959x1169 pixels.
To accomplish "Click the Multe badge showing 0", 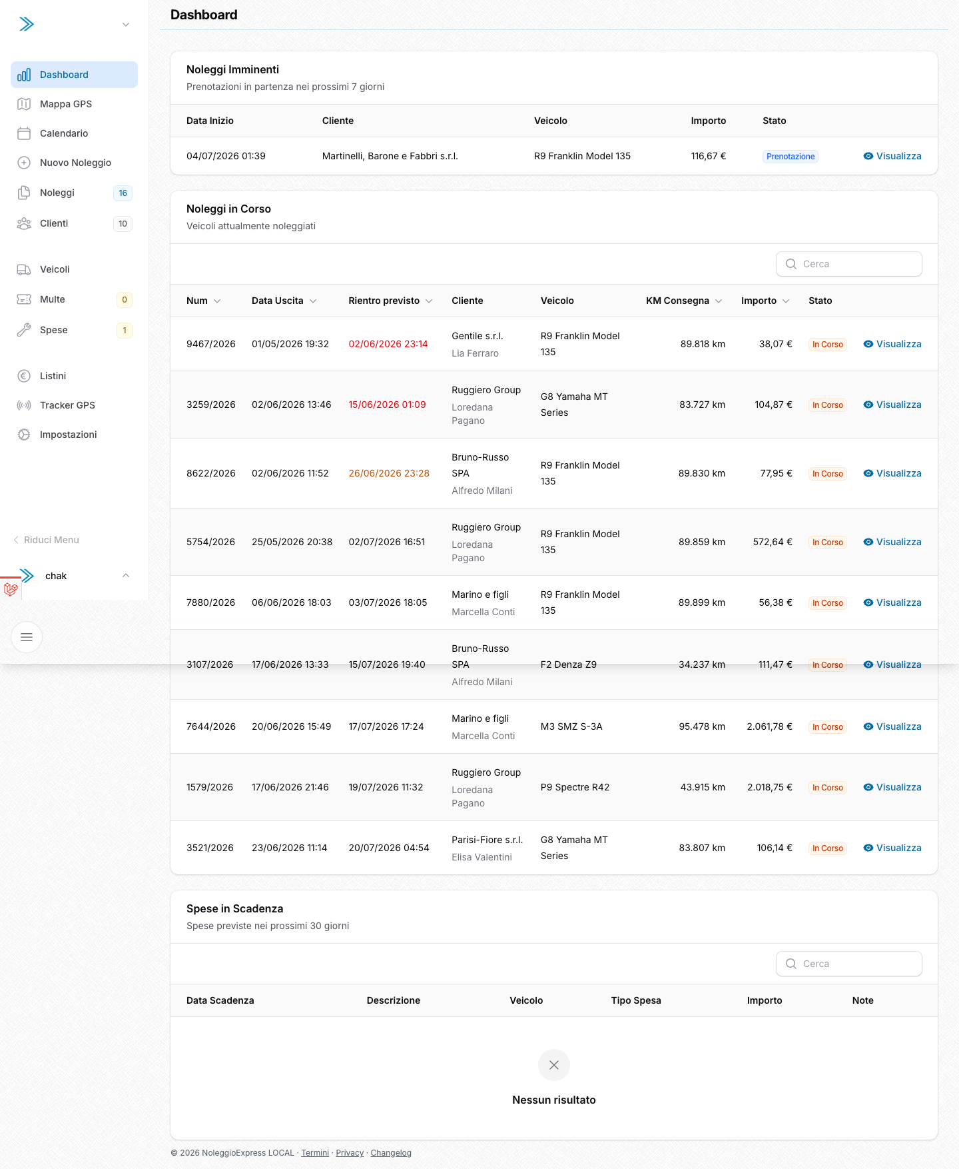I will pos(125,300).
